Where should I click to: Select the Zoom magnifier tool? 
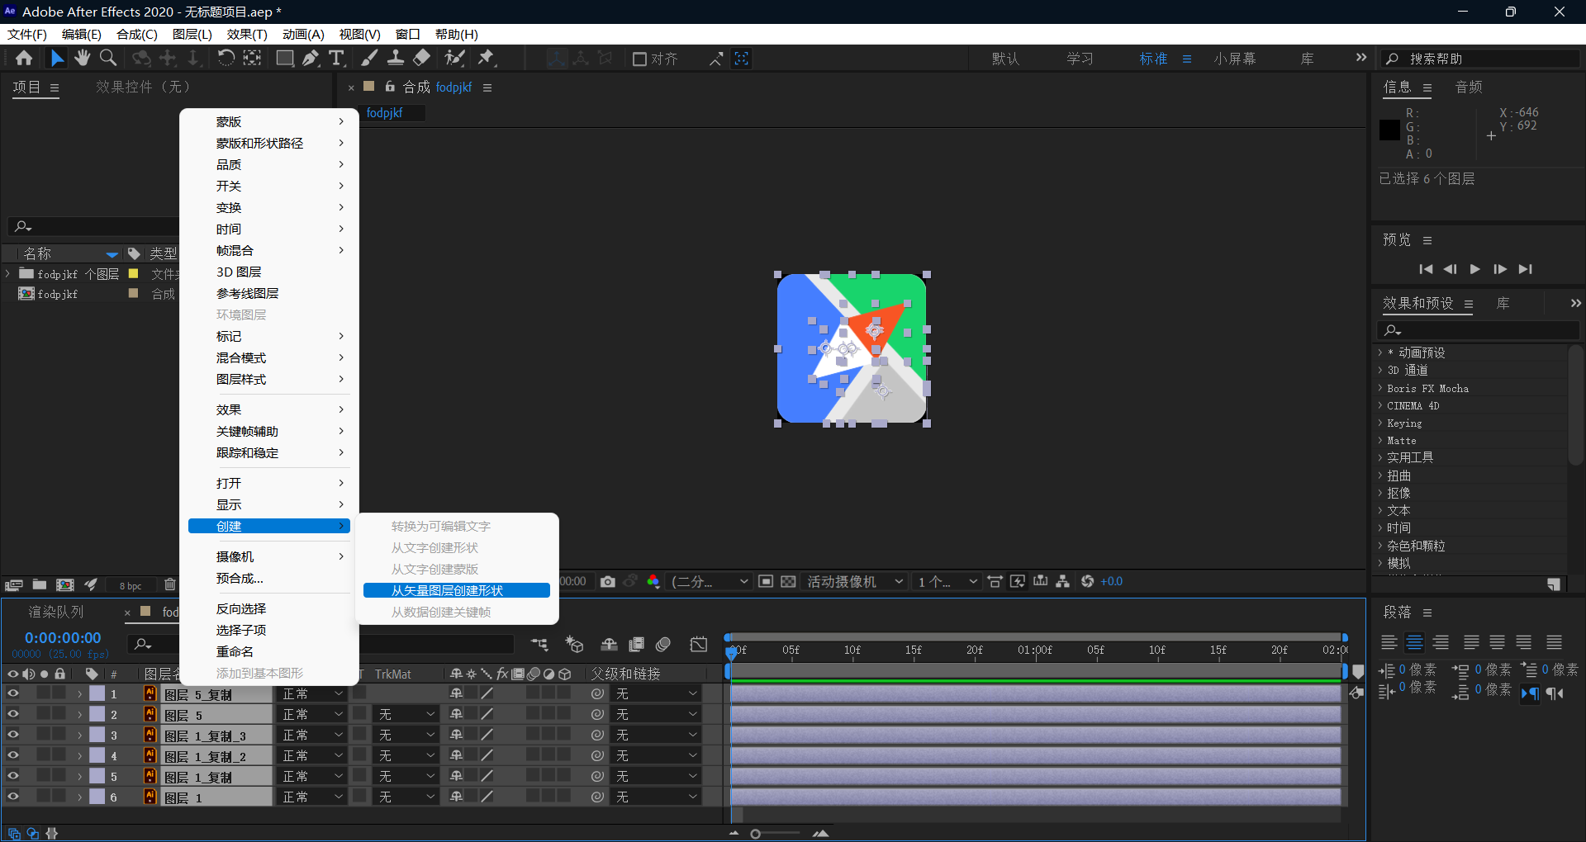click(108, 58)
